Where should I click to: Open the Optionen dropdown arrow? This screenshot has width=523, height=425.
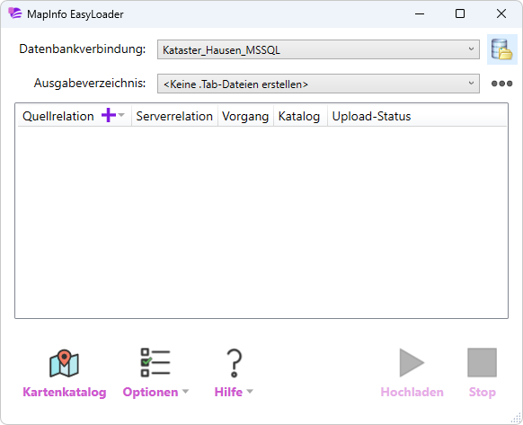[x=185, y=392]
